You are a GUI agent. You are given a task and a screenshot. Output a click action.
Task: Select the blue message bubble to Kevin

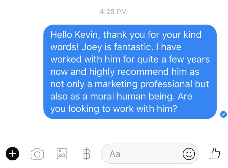tap(130, 72)
